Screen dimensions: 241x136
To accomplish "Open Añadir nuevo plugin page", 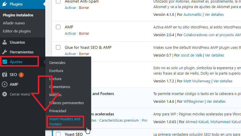I will pos(14,23).
